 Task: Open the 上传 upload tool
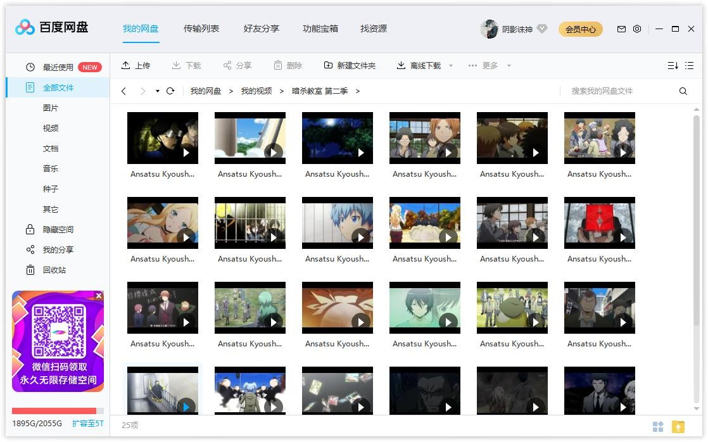click(136, 65)
